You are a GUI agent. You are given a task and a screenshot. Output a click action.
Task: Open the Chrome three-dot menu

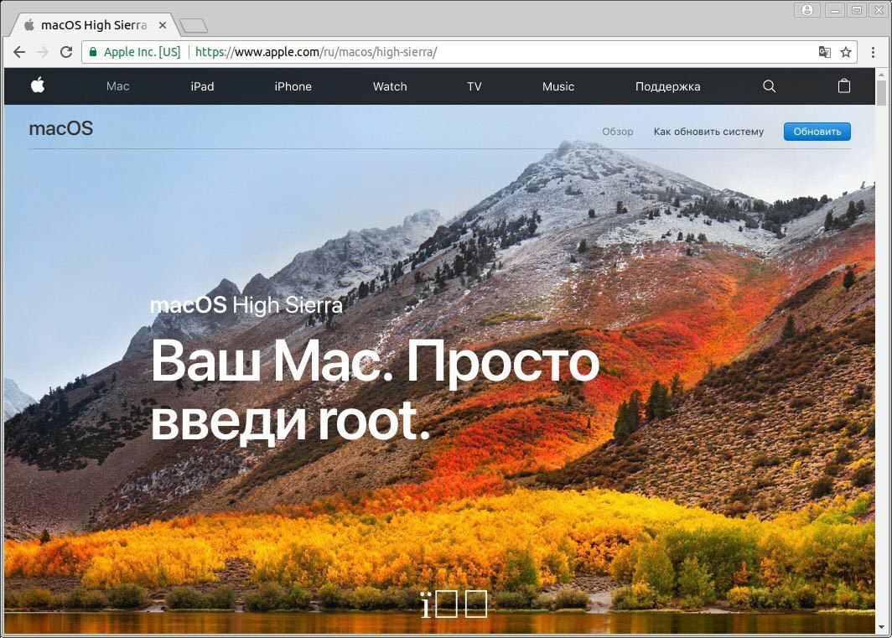(x=874, y=52)
